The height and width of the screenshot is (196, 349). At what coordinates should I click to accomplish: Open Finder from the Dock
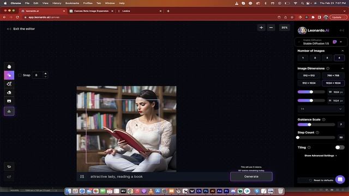(68, 191)
